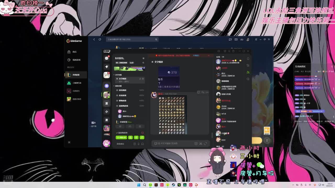Image resolution: width=335 pixels, height=188 pixels.
Task: Toggle the member list icon
Action: point(248,72)
